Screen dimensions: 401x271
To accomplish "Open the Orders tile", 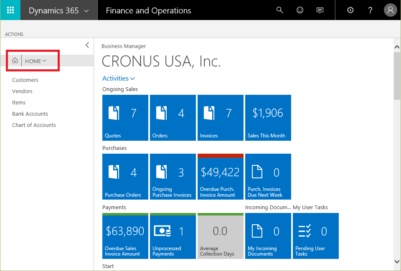I will [173, 118].
